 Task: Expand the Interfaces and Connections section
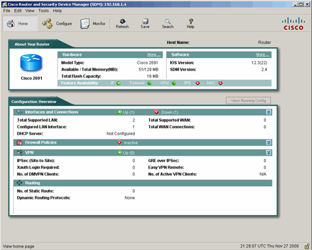pos(268,112)
